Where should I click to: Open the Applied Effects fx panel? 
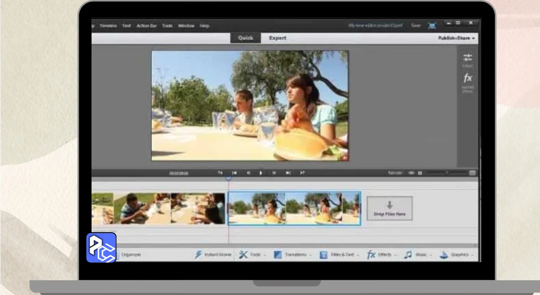[x=467, y=79]
